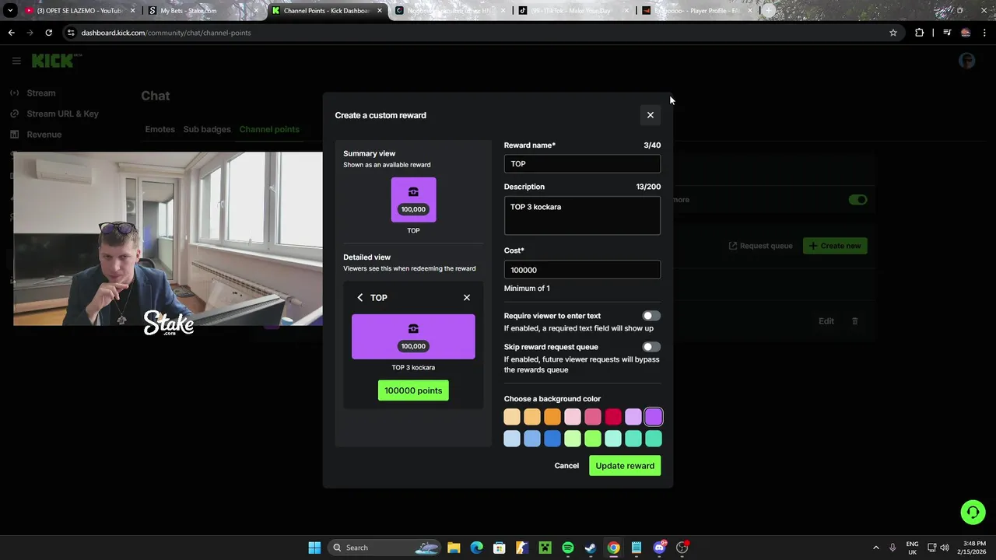996x560 pixels.
Task: Choose the orange background color
Action: pyautogui.click(x=552, y=418)
